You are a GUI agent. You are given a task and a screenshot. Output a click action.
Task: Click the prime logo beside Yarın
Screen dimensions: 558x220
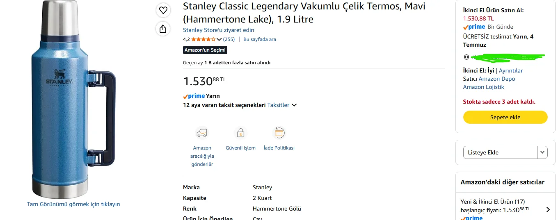click(x=194, y=96)
